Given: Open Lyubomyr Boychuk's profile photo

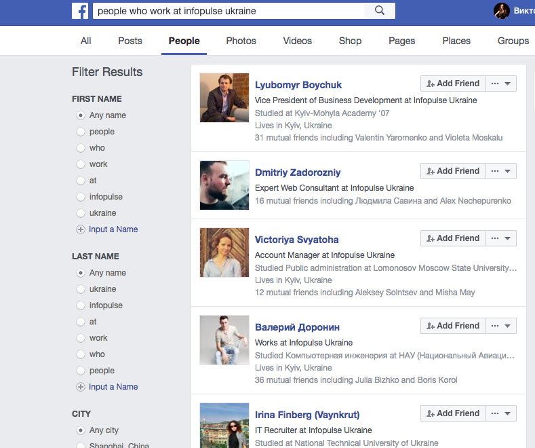Looking at the screenshot, I should click(x=224, y=98).
